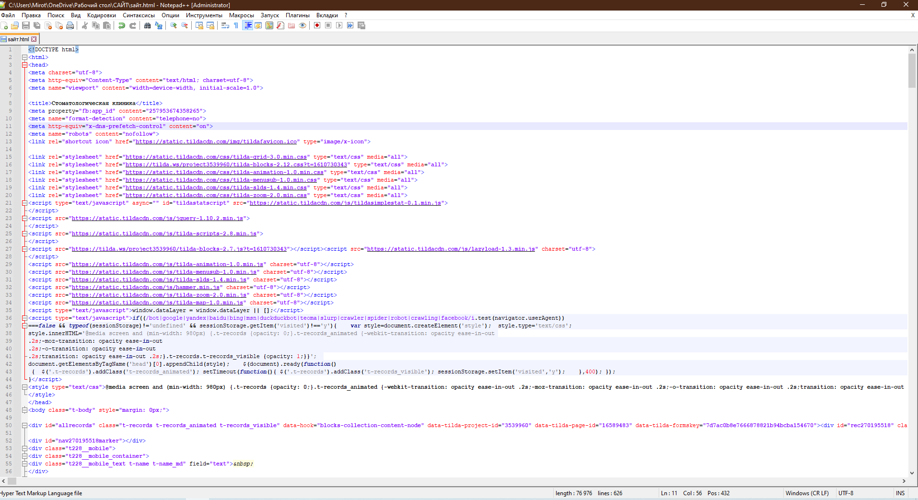Click the jquery-1.10.2.min.js link
This screenshot has width=918, height=500.
(x=157, y=218)
